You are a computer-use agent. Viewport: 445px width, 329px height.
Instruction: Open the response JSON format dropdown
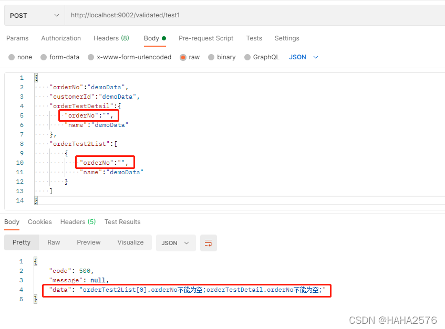click(175, 243)
